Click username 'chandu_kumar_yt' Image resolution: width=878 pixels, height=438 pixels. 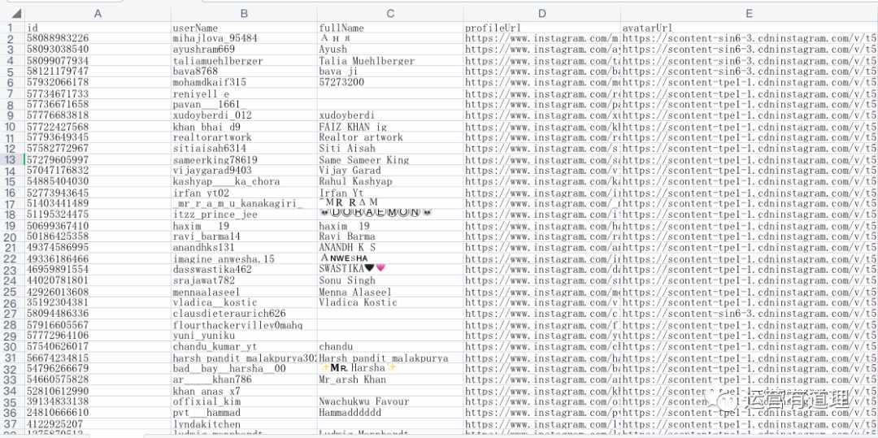tap(215, 346)
